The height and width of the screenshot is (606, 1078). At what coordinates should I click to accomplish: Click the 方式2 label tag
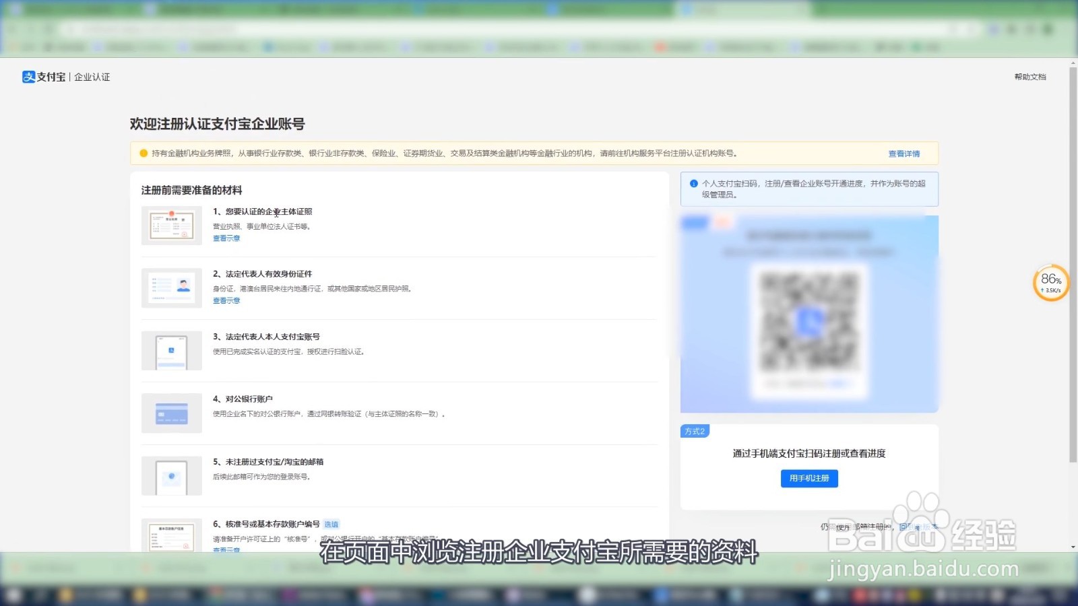coord(695,431)
